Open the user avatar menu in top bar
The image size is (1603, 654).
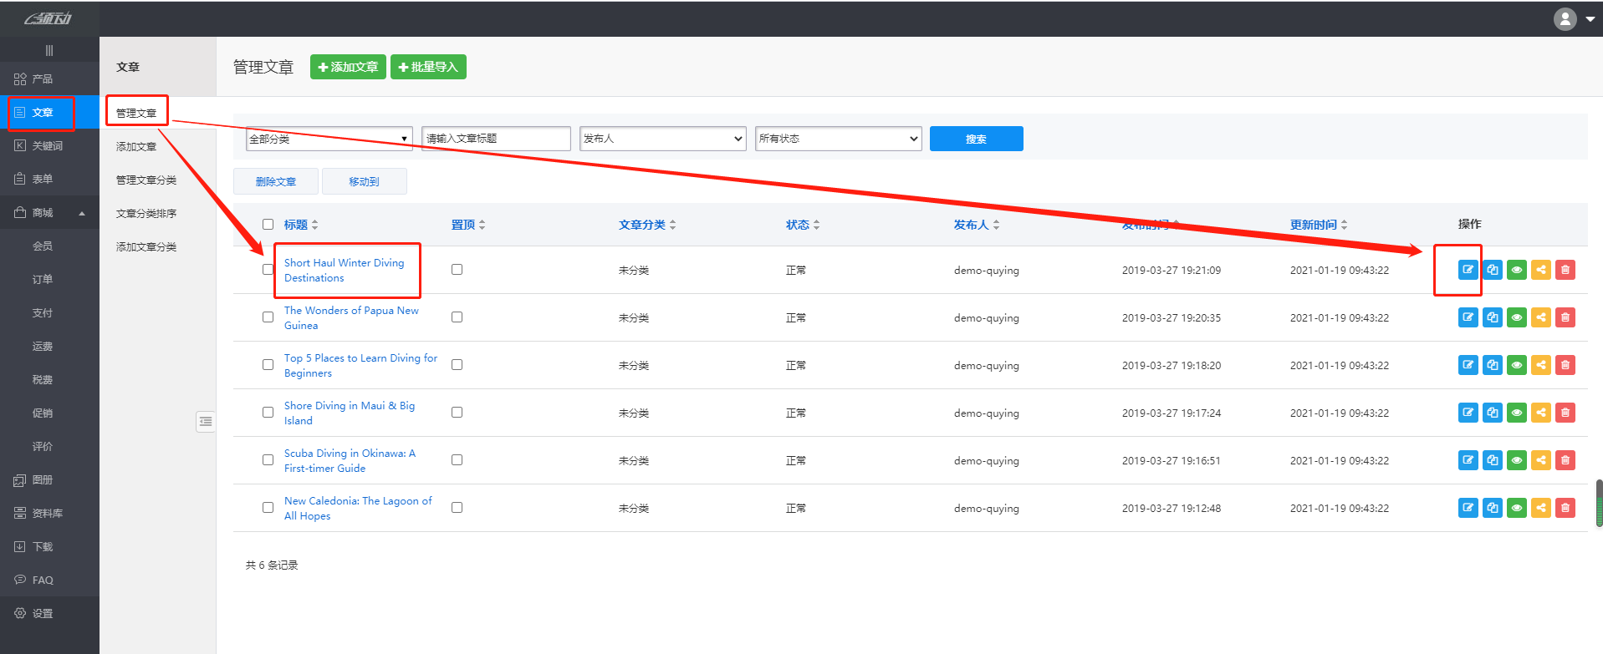pyautogui.click(x=1573, y=18)
